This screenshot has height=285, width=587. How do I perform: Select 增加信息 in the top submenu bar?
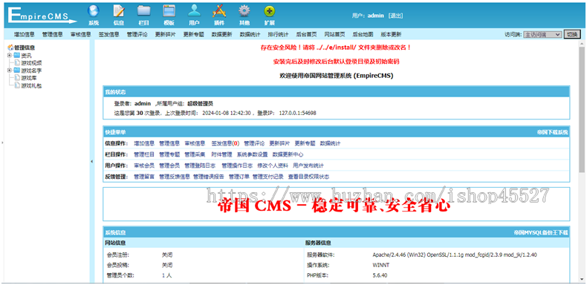pos(25,34)
